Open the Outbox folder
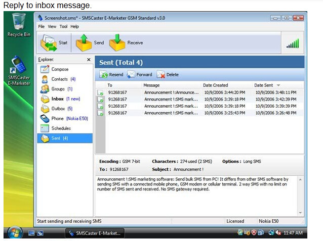The image size is (323, 241). (x=59, y=109)
